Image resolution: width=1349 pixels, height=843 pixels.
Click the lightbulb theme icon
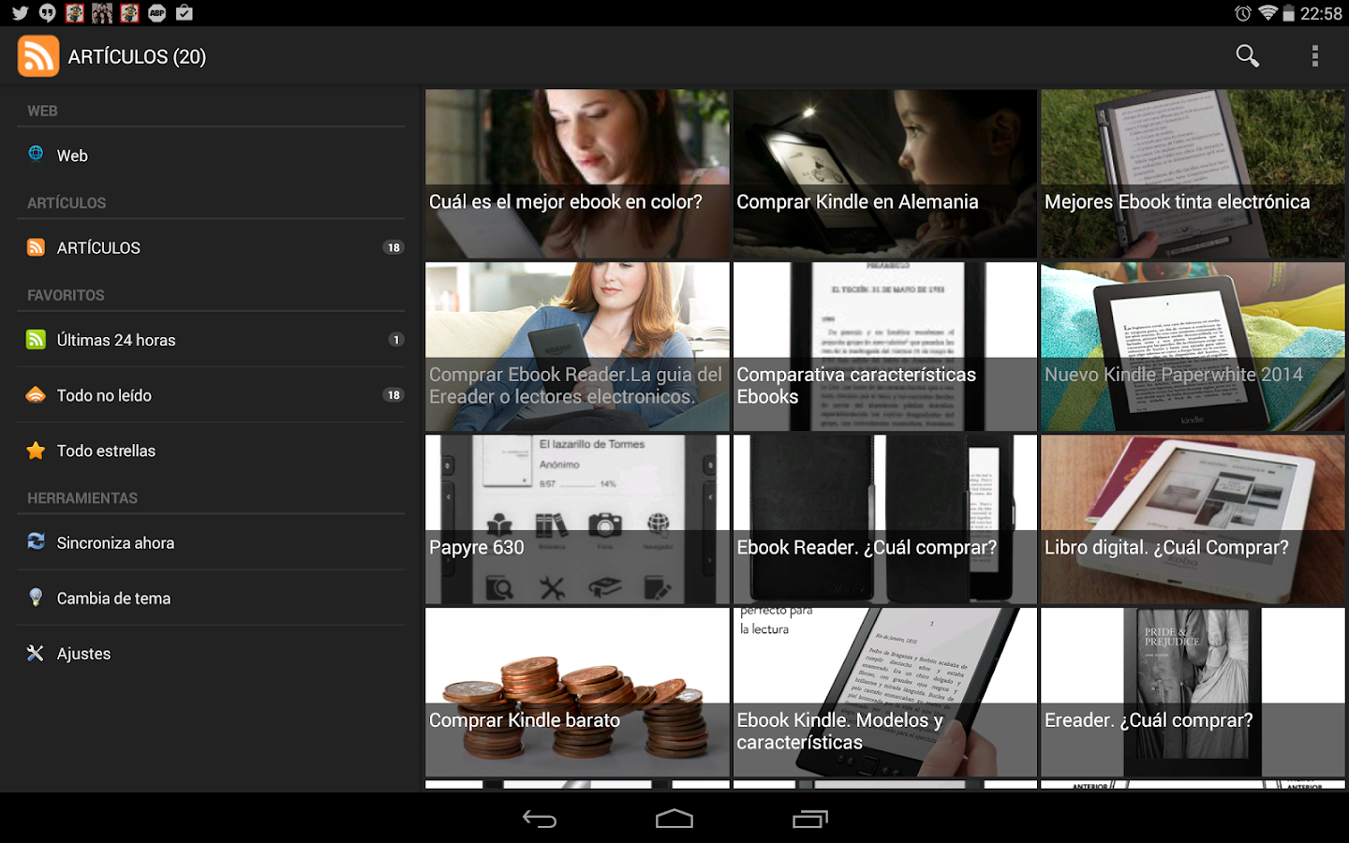(36, 598)
